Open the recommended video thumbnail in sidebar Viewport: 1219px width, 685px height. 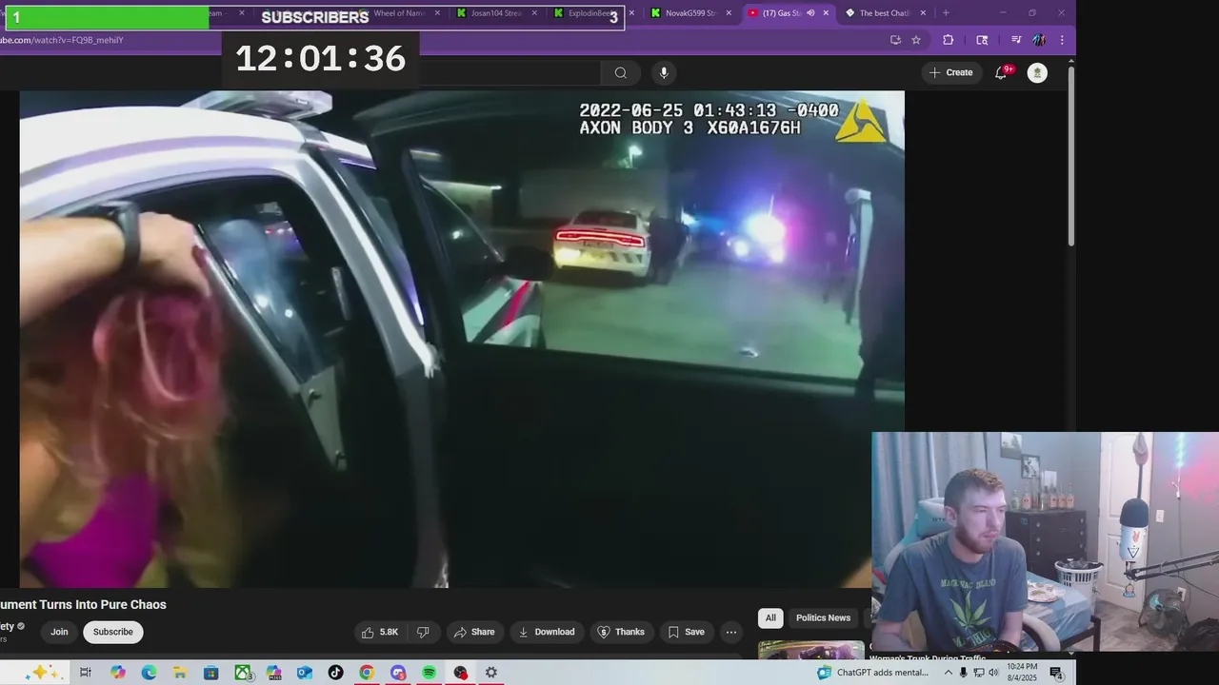811,651
